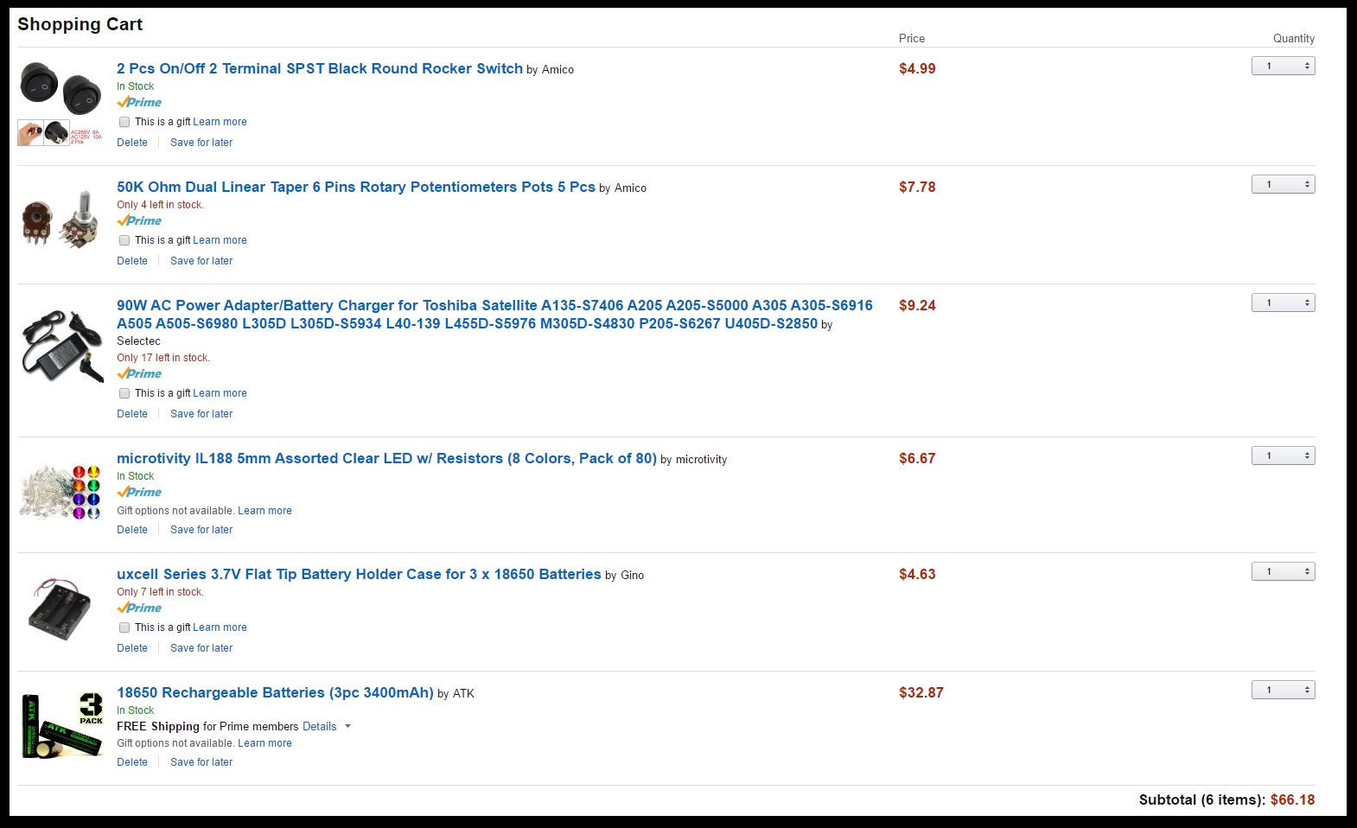Open the uxcell Battery Holder Case title
Screen dimensions: 1357x828
click(x=359, y=574)
